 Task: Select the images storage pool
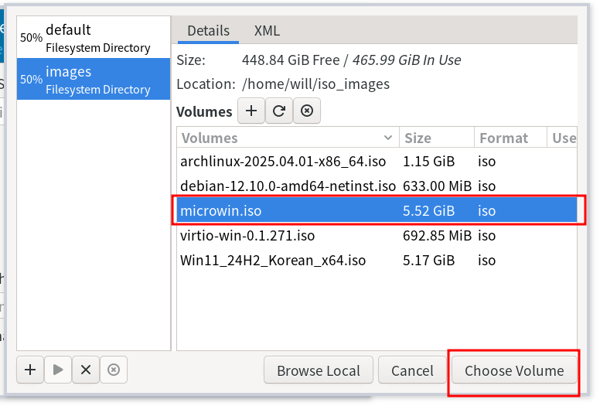tap(93, 79)
